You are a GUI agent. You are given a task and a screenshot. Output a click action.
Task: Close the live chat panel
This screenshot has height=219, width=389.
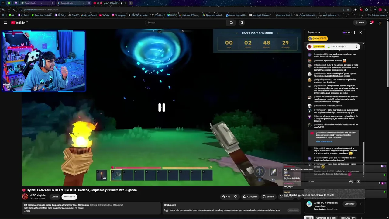point(360,33)
